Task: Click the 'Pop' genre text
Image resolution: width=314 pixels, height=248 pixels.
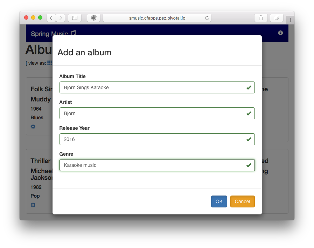Action: tap(35, 196)
